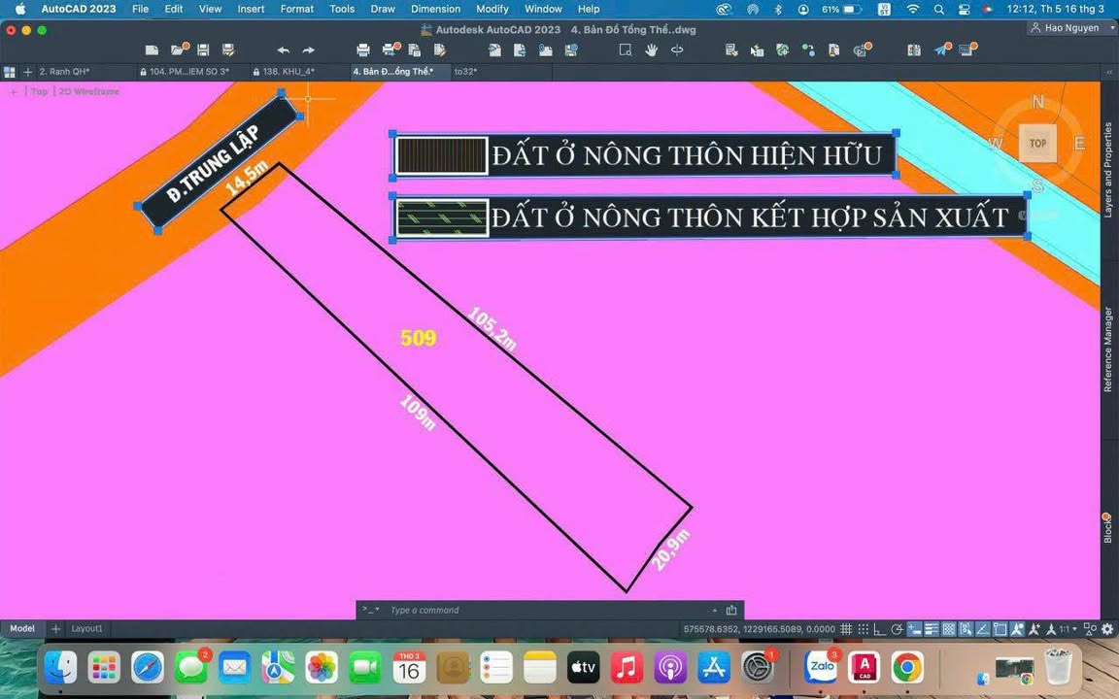Click the hatch swatch beside the legend text

coord(441,155)
